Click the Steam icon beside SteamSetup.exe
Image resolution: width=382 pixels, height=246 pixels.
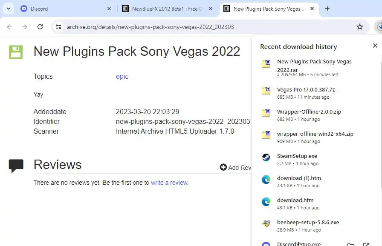(266, 157)
